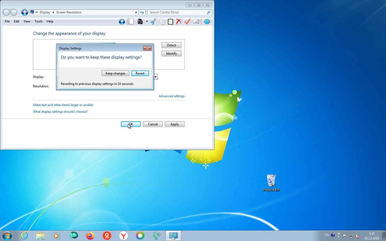Click the Identify button
This screenshot has width=386, height=241.
[x=172, y=54]
